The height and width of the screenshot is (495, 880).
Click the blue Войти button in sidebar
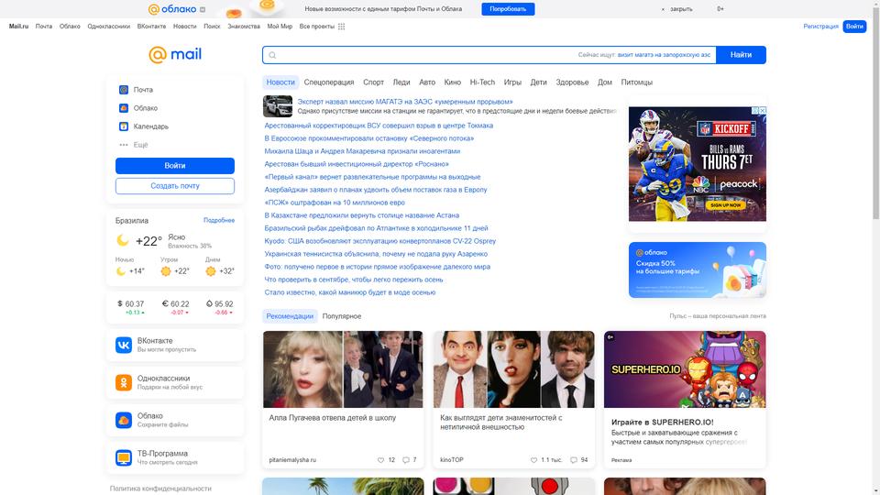175,166
